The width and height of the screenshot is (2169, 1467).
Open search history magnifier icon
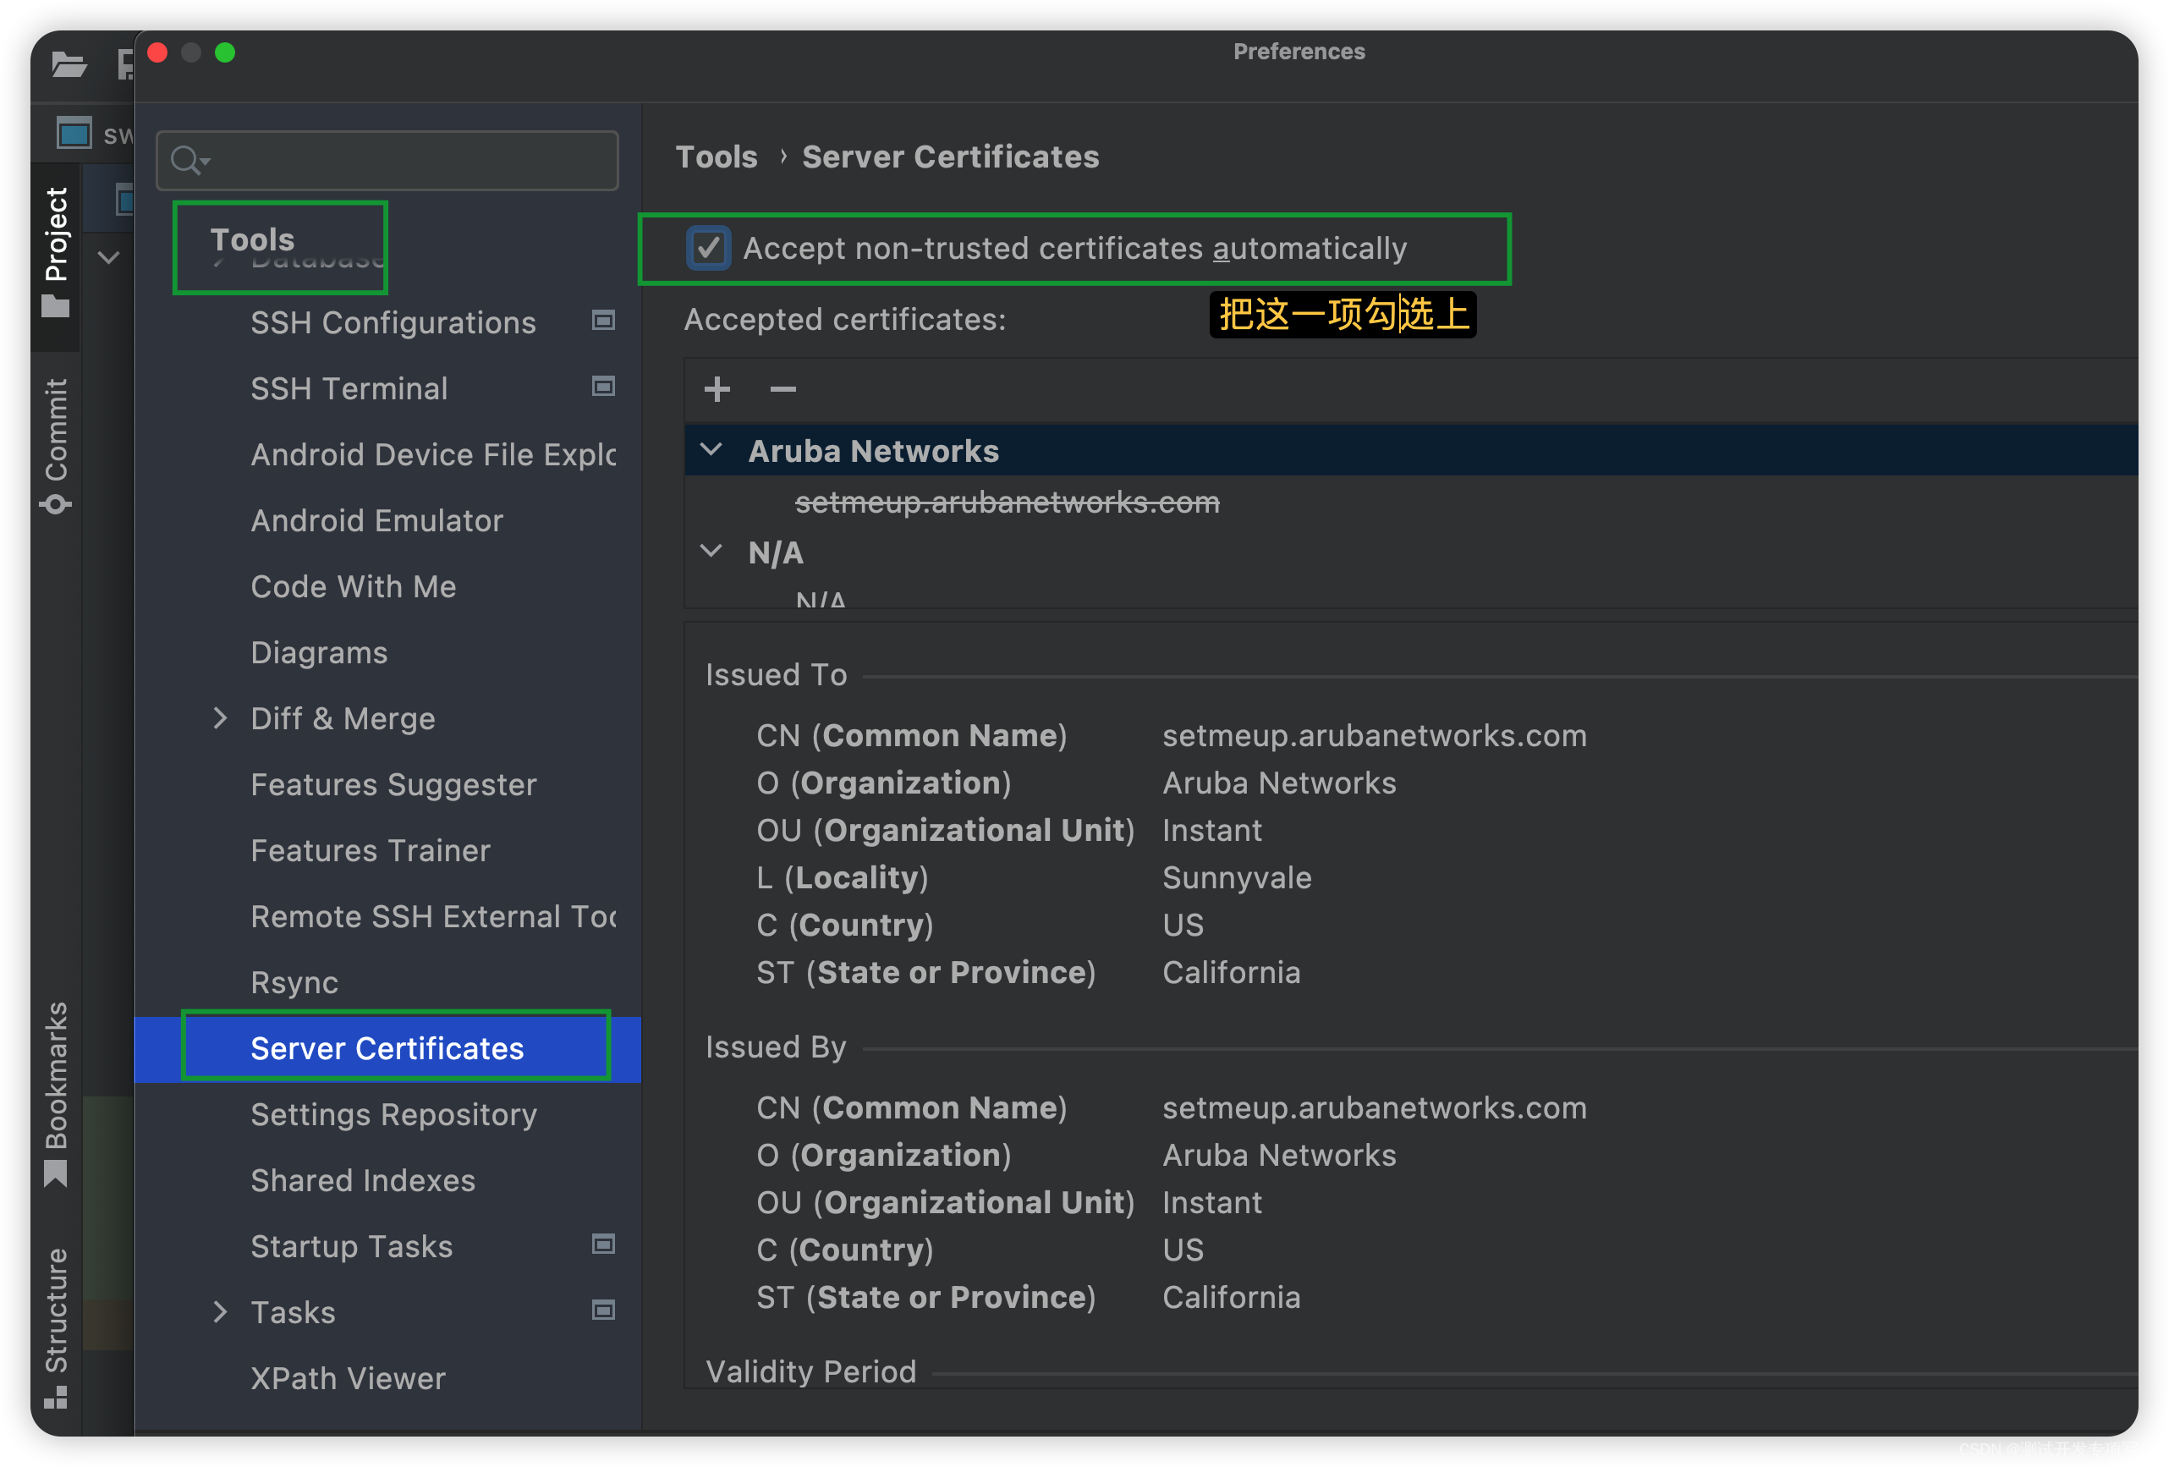tap(189, 161)
